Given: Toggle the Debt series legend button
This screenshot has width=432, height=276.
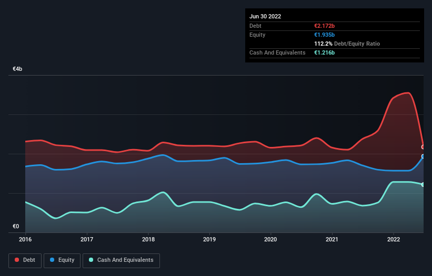Looking at the screenshot, I should click(x=25, y=260).
